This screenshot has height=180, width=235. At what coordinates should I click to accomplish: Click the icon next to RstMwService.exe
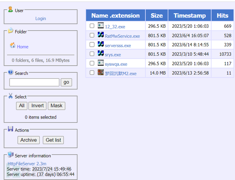tap(100, 35)
